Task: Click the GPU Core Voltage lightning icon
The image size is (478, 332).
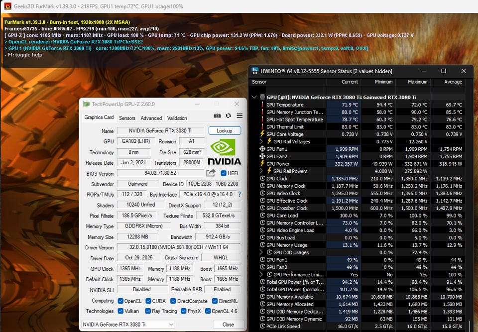Action: click(262, 134)
